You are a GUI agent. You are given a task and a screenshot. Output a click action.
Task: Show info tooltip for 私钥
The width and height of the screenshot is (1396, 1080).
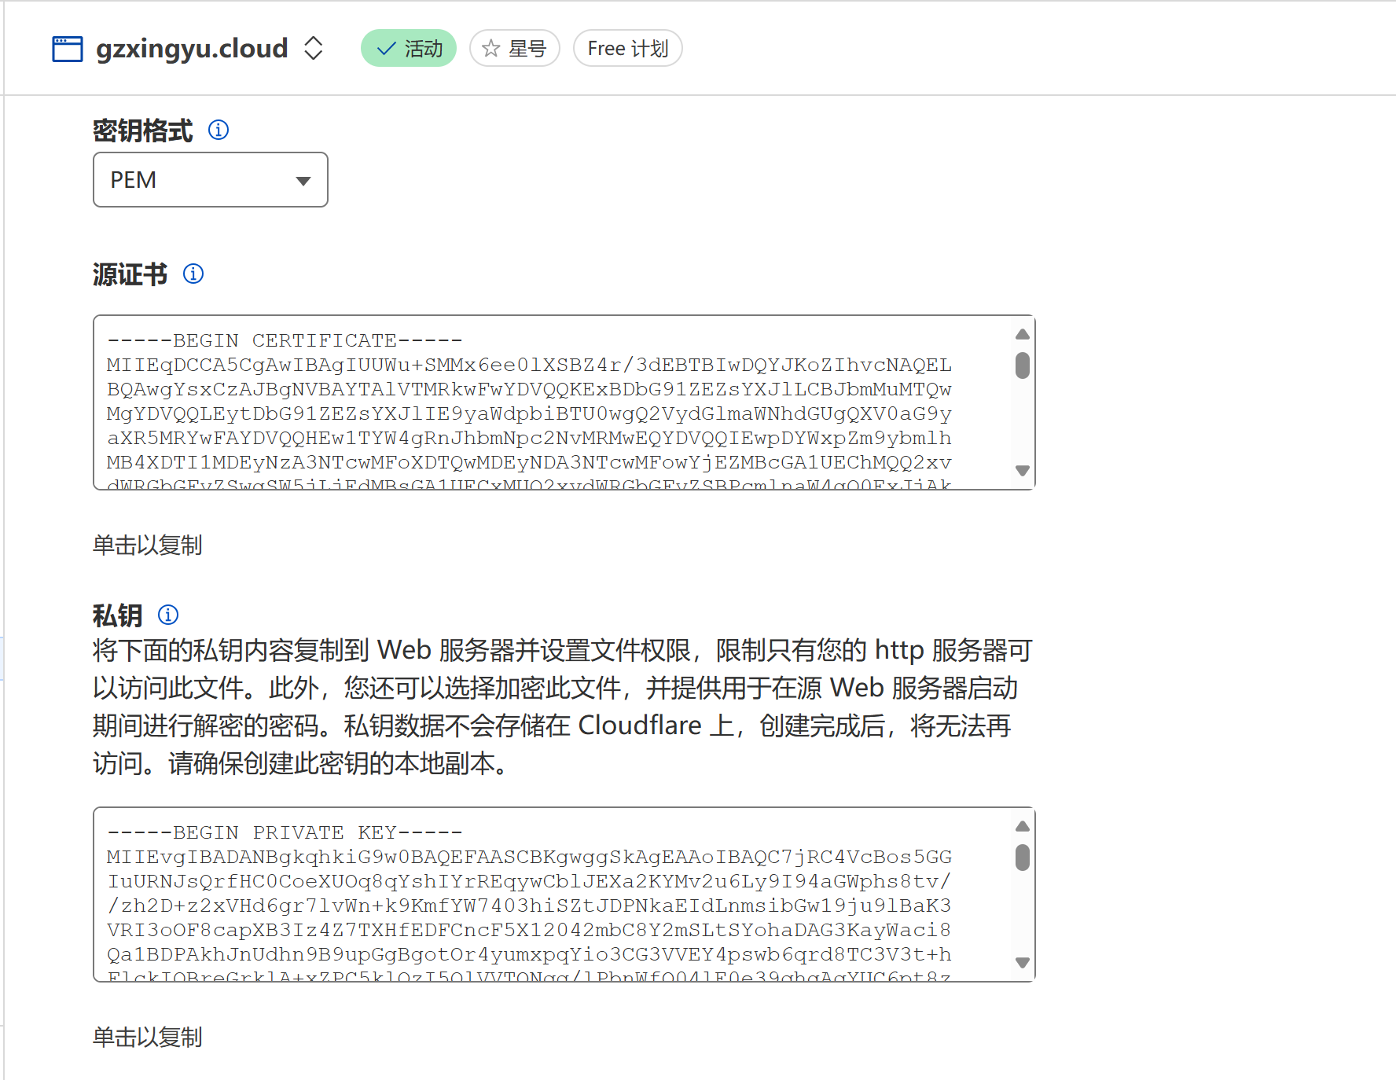168,615
